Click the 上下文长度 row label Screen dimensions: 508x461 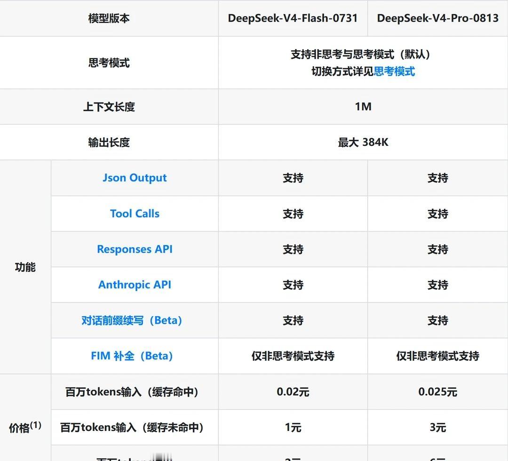(109, 107)
